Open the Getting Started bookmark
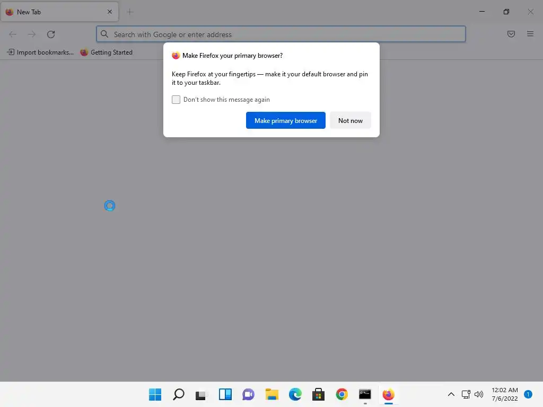Screen dimensions: 543x407 click(x=106, y=52)
